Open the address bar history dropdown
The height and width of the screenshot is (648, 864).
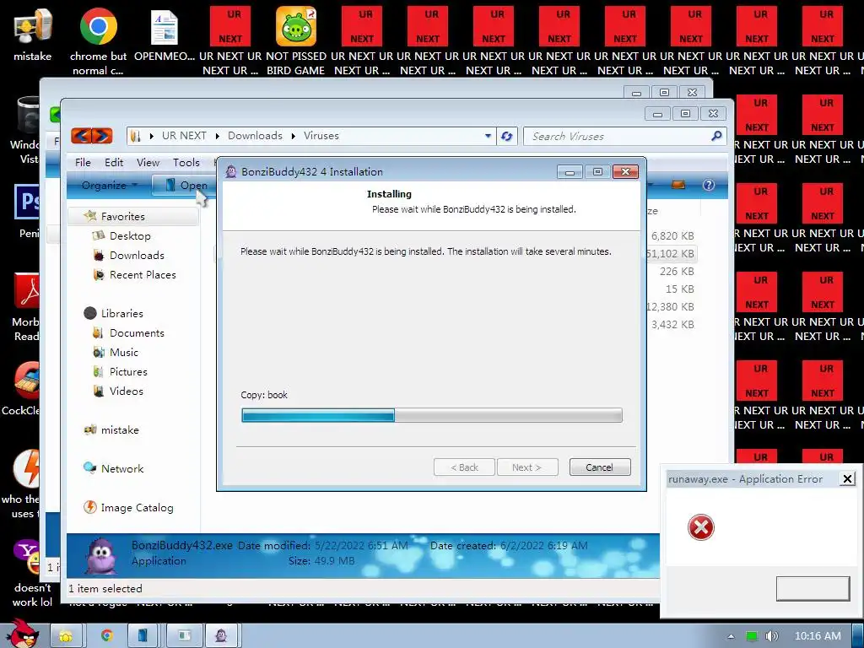(x=488, y=136)
